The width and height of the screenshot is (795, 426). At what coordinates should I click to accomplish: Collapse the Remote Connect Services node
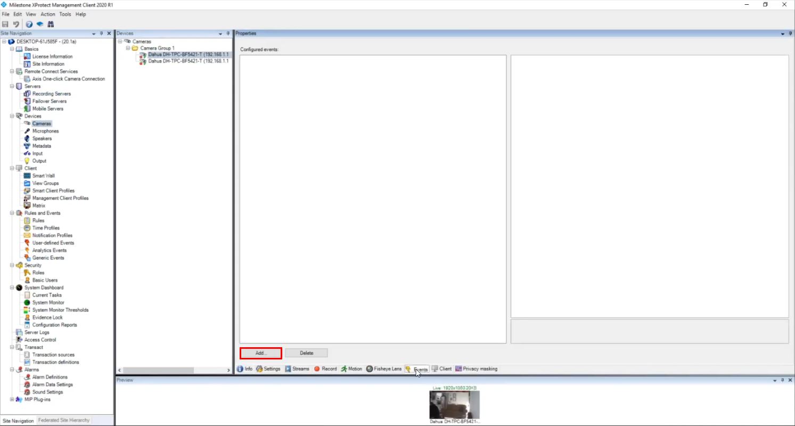pyautogui.click(x=12, y=71)
